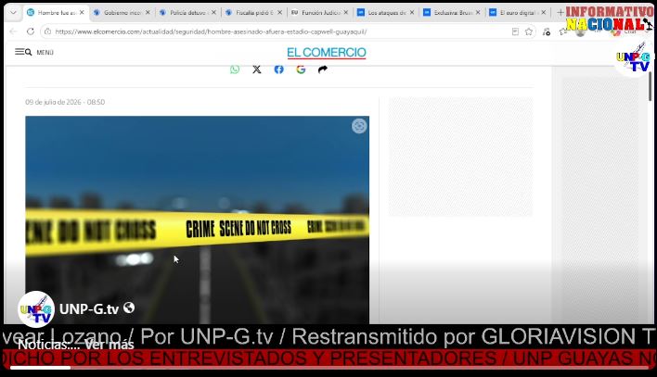This screenshot has width=657, height=377.
Task: Reload the page with the refresh icon
Action: click(x=31, y=31)
